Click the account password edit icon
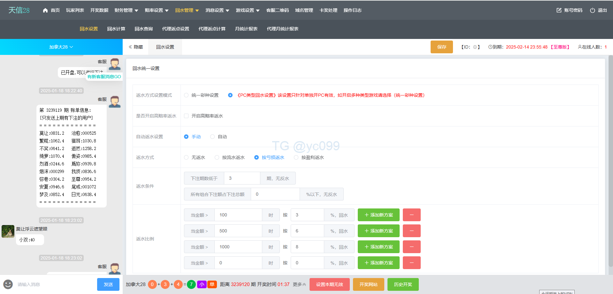Screen dimensions: 613x294 [559, 10]
